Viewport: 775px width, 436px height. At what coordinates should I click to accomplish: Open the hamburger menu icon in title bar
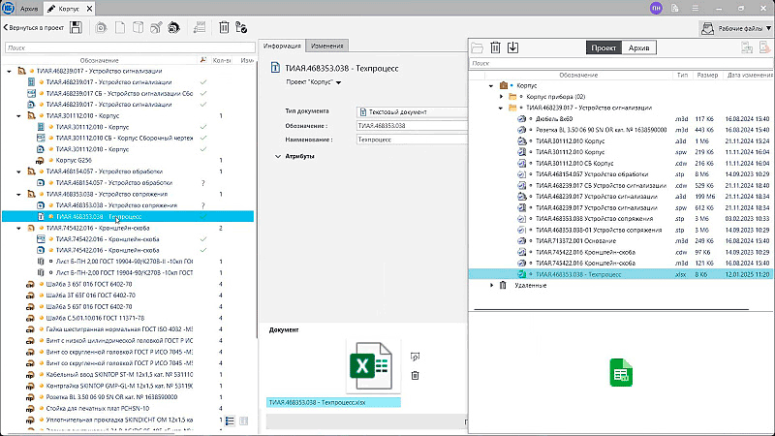click(695, 8)
